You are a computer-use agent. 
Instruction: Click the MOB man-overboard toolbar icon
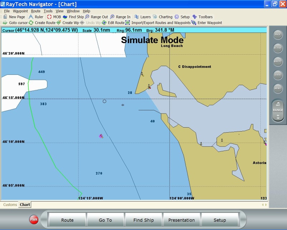pyautogui.click(x=49, y=17)
